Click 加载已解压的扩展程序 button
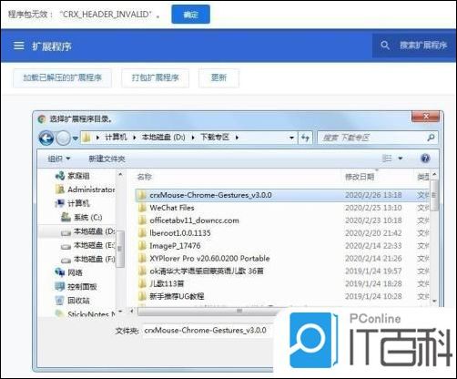Viewport: 457px width, 379px height. point(62,77)
